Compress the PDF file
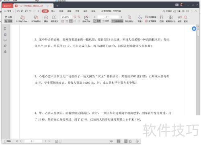This screenshot has width=201, height=145. click(x=162, y=19)
